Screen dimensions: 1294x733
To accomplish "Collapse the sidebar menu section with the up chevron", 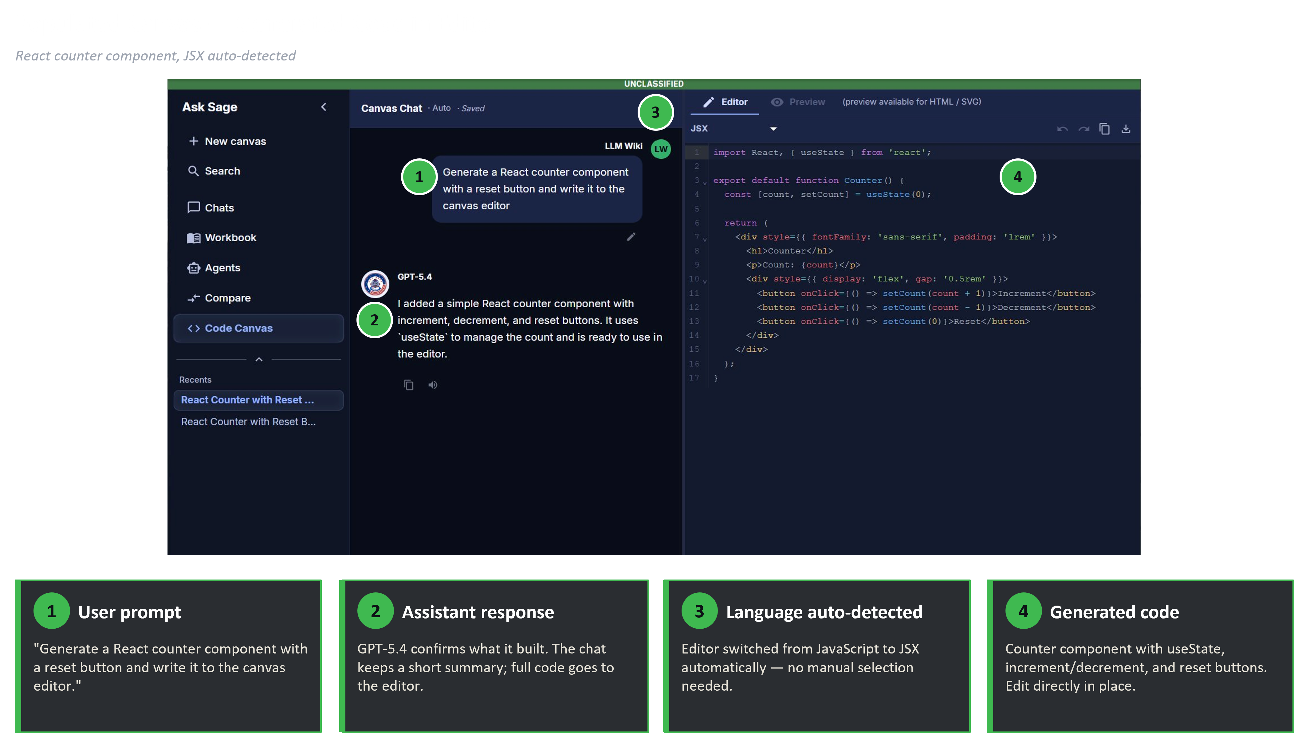I will coord(259,359).
